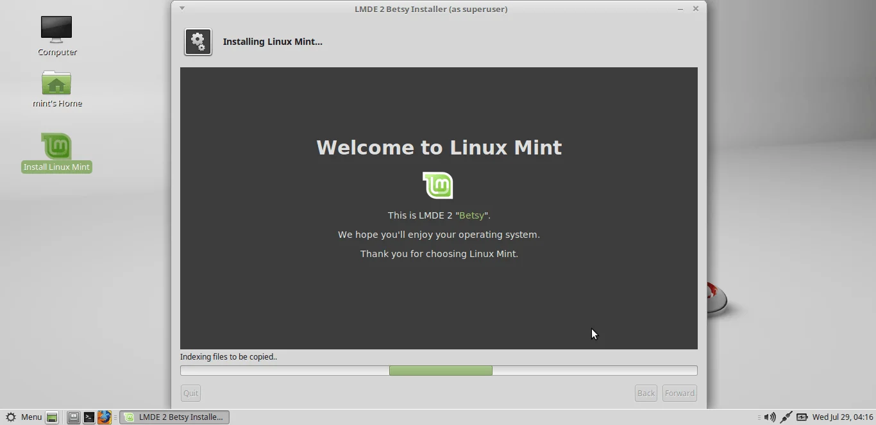Open a terminal from the taskbar
The width and height of the screenshot is (876, 425).
click(x=89, y=417)
